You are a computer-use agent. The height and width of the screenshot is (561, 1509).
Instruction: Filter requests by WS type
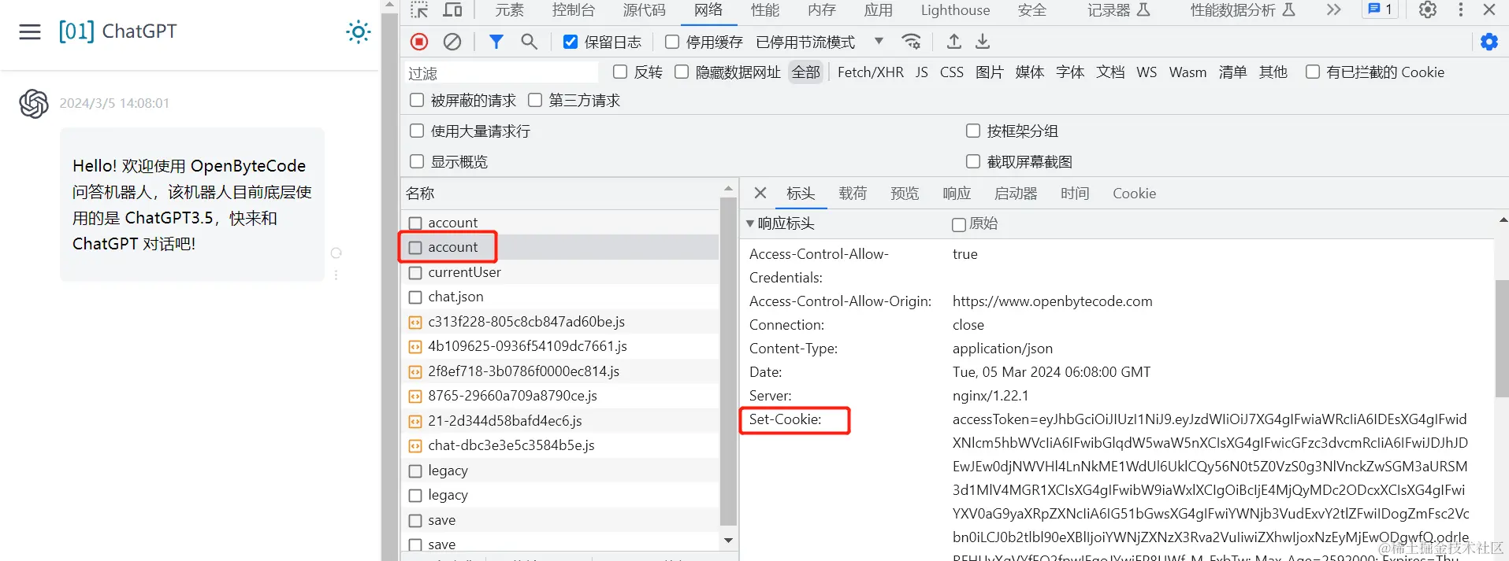pyautogui.click(x=1147, y=72)
